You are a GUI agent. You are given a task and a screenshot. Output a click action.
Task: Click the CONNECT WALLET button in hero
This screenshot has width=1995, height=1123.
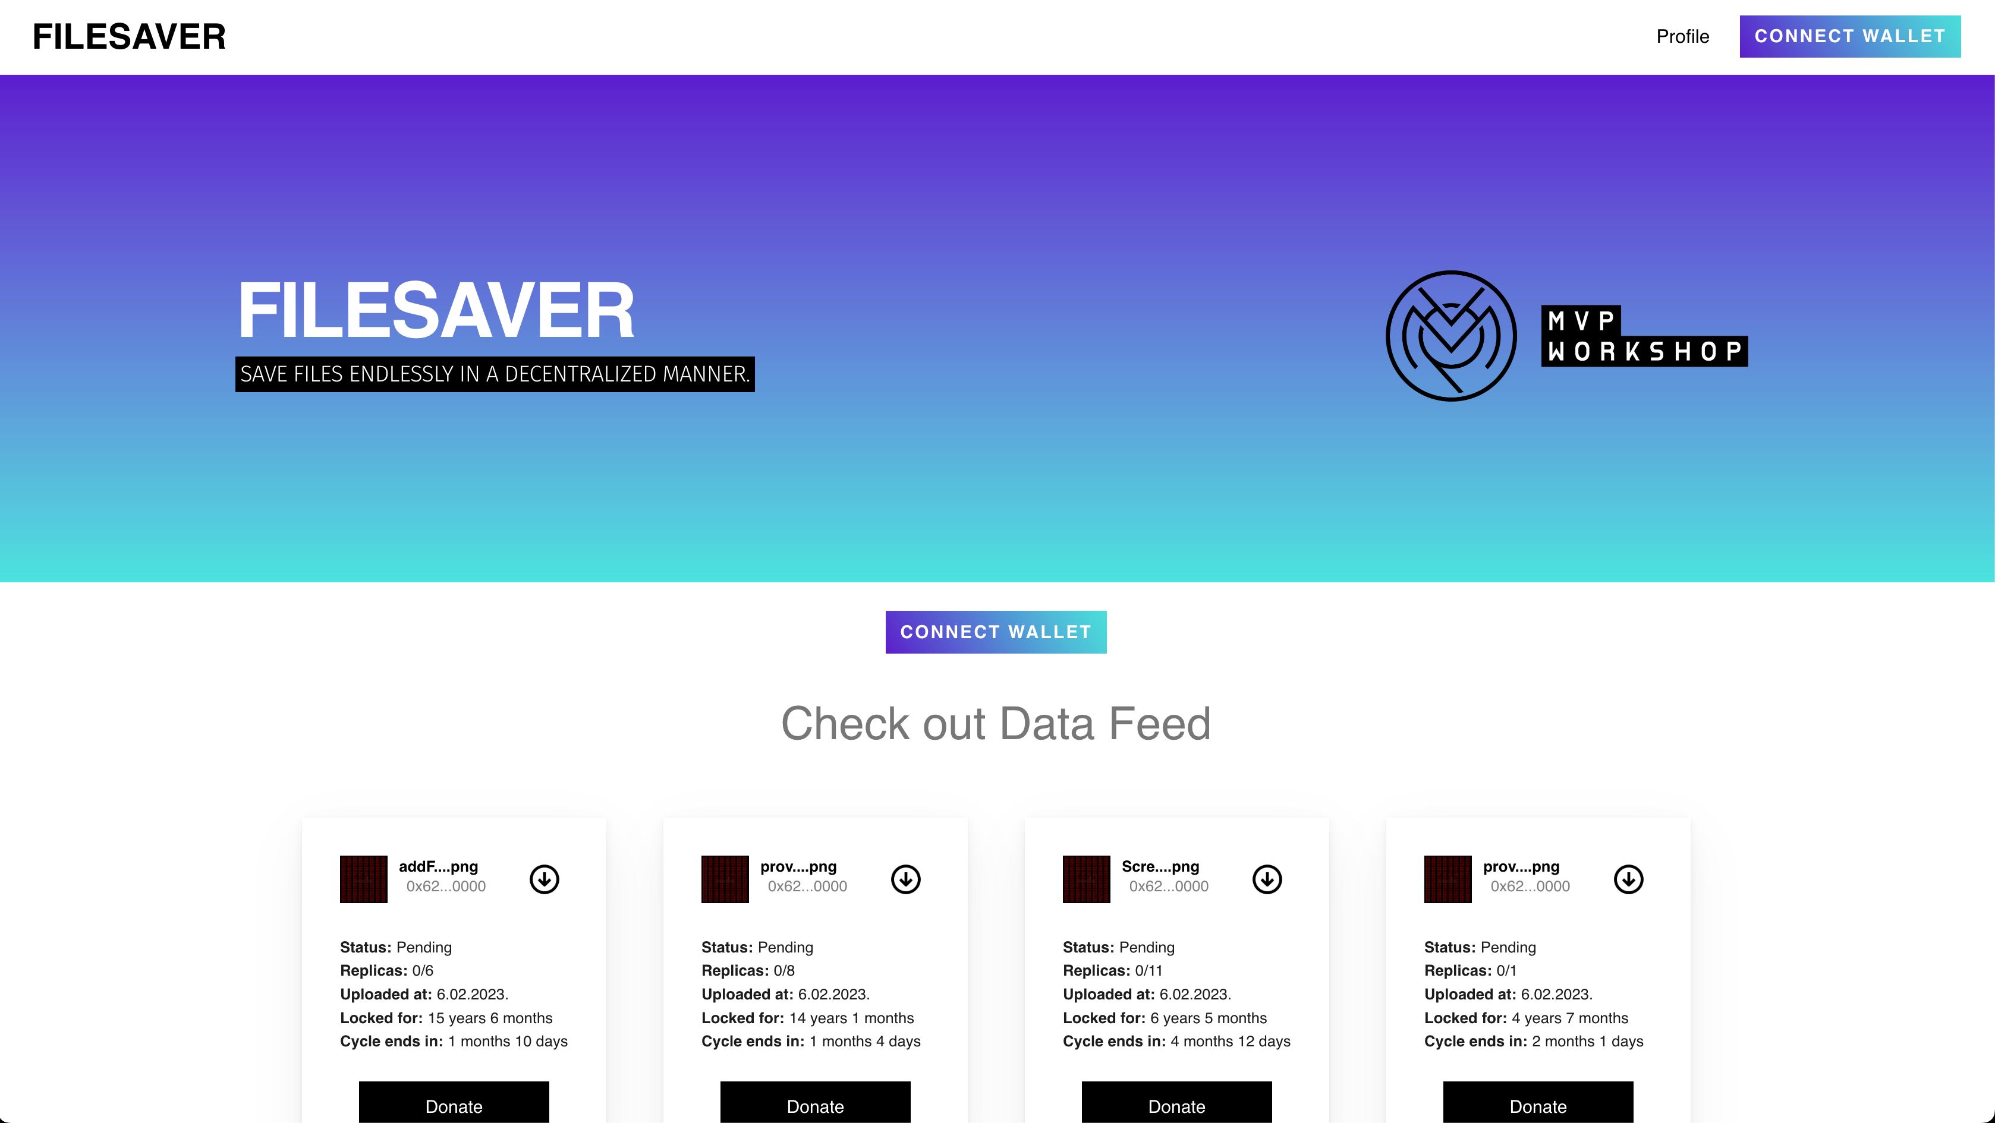[996, 632]
